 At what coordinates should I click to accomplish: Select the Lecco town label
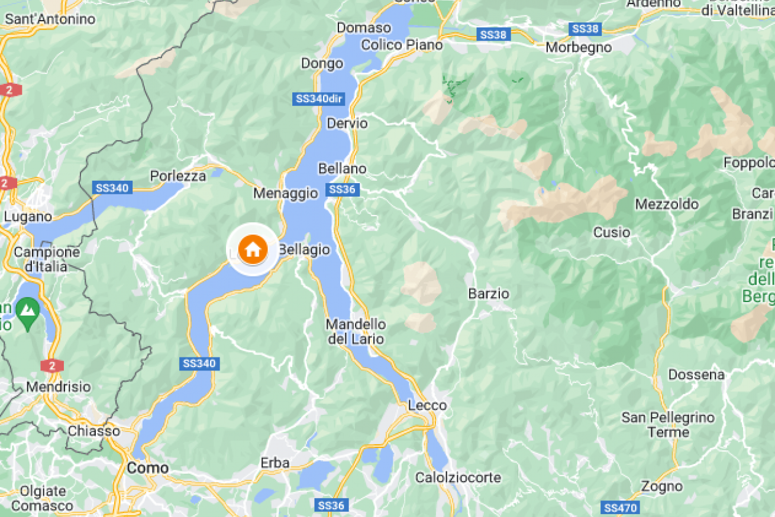click(x=427, y=405)
